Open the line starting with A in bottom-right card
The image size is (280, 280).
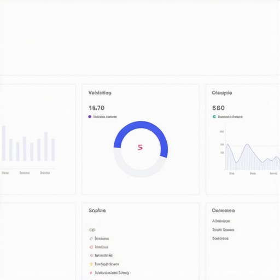[221, 221]
